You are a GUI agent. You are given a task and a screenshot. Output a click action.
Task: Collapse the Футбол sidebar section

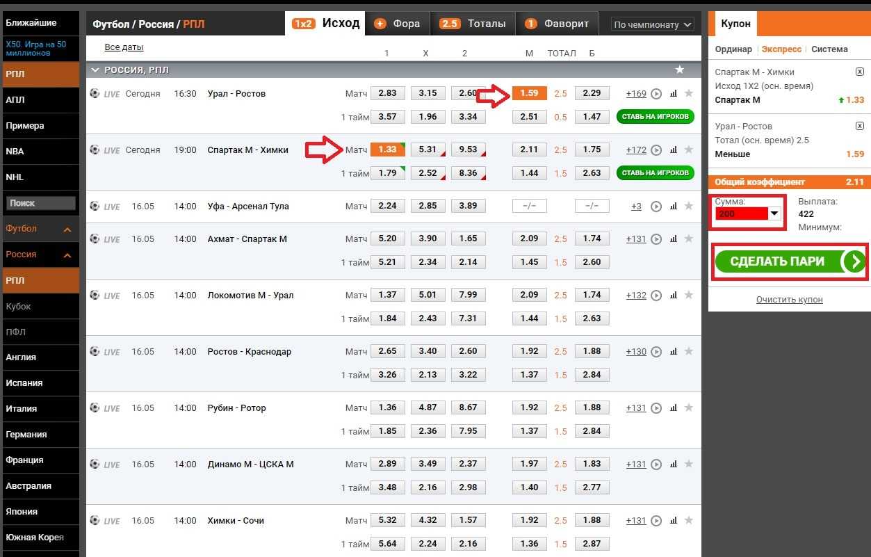click(x=67, y=229)
